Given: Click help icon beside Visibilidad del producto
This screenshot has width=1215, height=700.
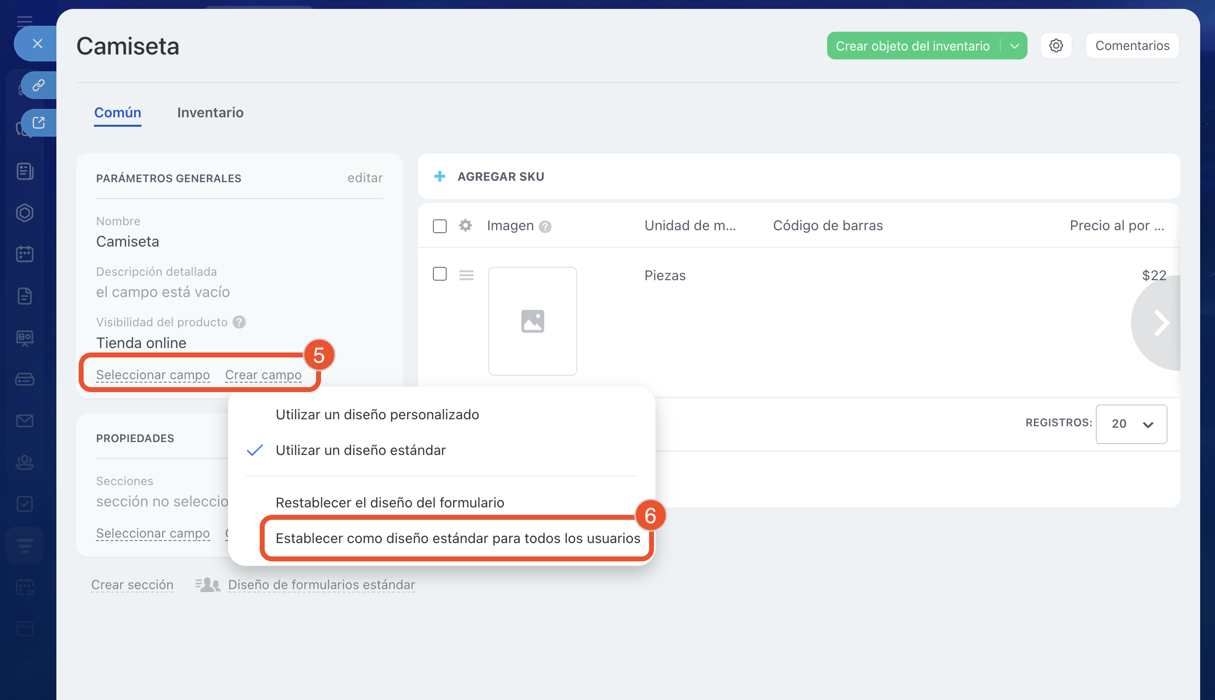Looking at the screenshot, I should click(239, 322).
